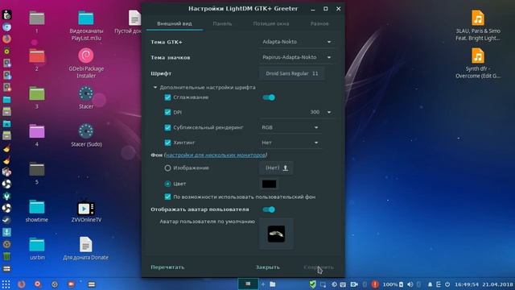
Task: Open the Хинтинг Нет dropdown
Action: point(290,143)
